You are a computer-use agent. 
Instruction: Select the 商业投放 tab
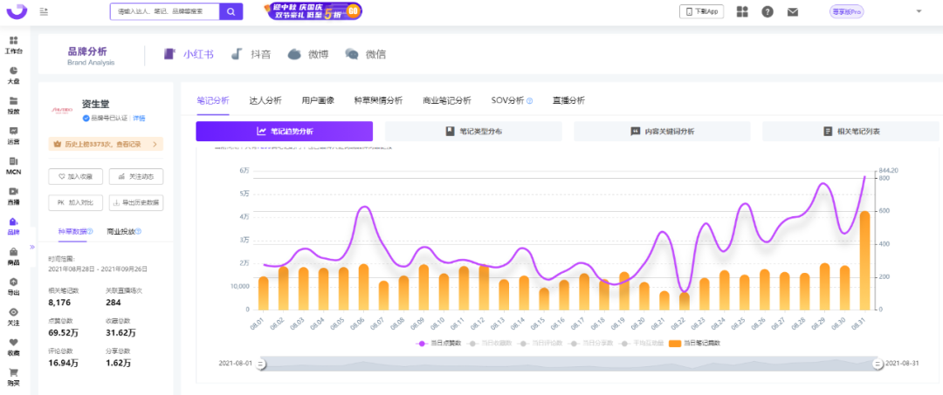click(120, 231)
